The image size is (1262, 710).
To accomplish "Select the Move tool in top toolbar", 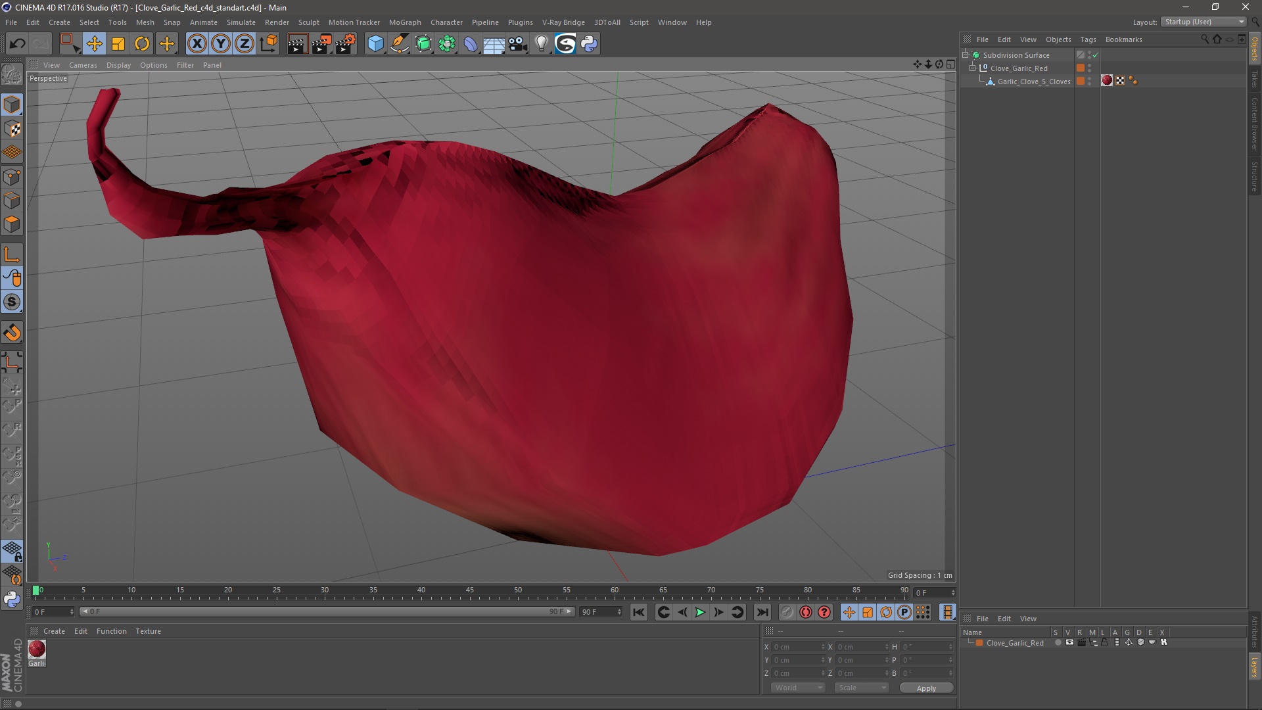I will coord(94,44).
